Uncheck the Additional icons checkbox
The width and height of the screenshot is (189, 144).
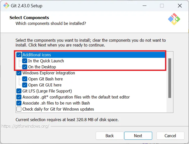[19, 55]
